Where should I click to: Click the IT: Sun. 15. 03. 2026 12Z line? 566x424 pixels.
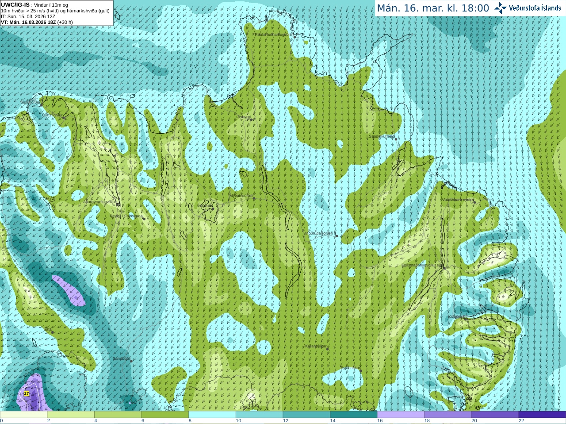28,16
